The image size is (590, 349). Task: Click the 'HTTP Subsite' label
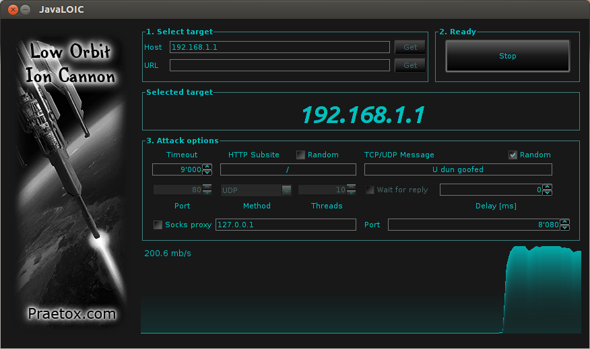(x=254, y=155)
